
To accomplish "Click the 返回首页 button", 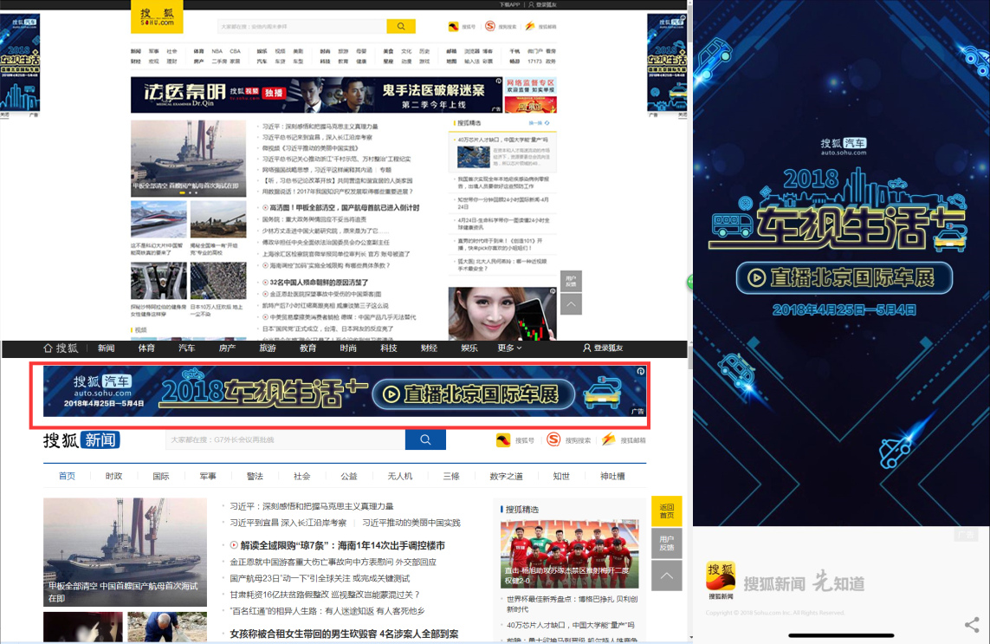I will coord(665,511).
